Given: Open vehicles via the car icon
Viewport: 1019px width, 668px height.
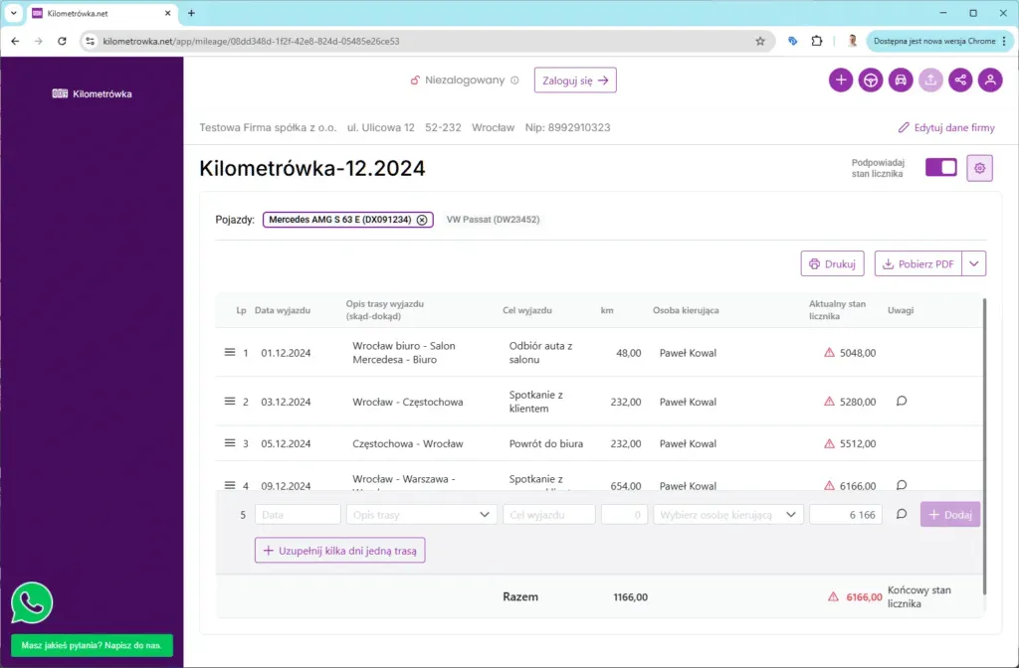Looking at the screenshot, I should [901, 80].
